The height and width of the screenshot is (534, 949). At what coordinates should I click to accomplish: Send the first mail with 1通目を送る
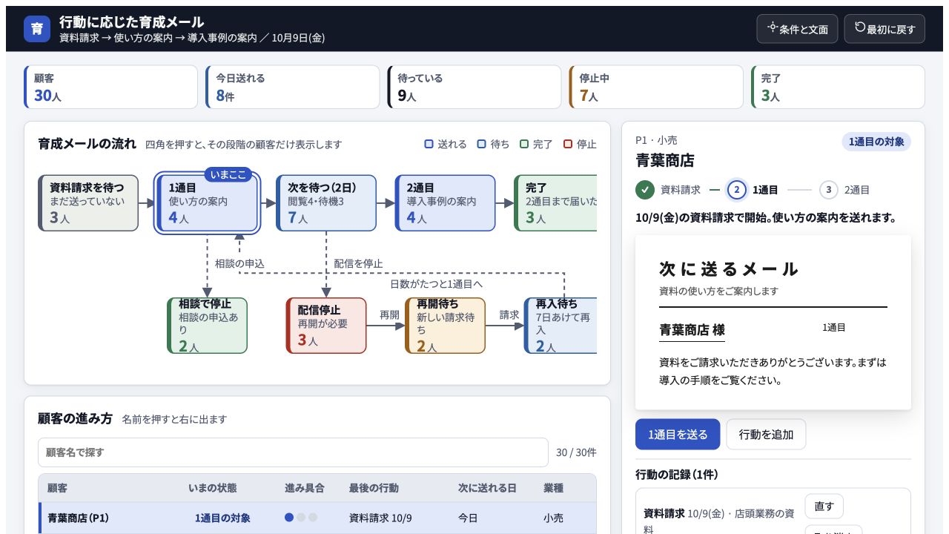[678, 435]
